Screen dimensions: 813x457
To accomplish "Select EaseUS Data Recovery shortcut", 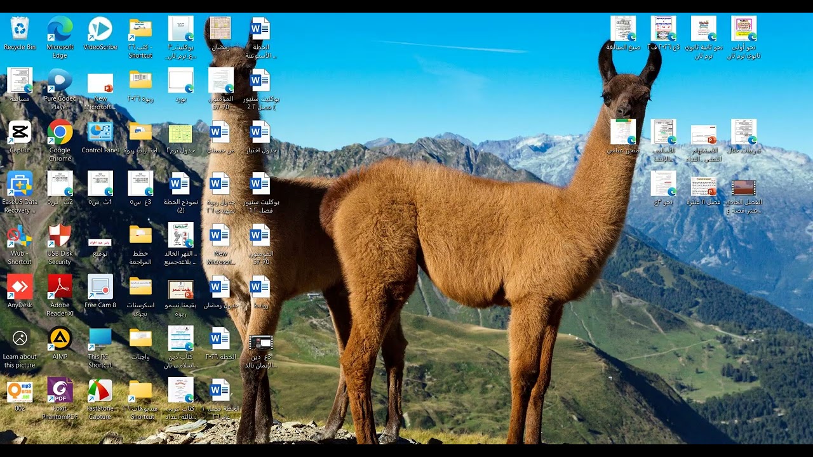I will click(20, 183).
